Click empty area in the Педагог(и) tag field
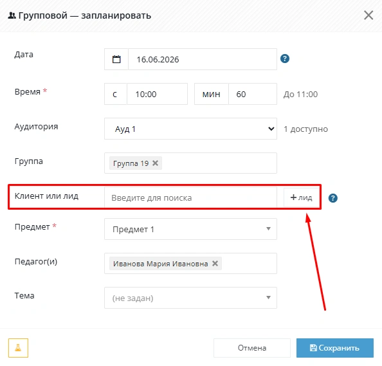This screenshot has width=382, height=366. 248,264
